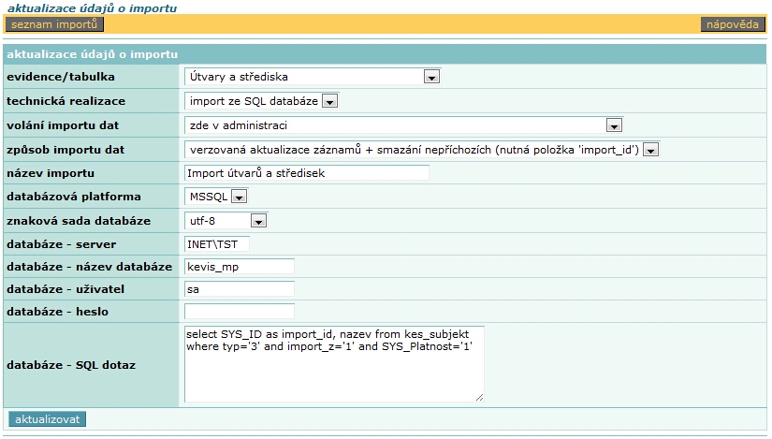Expand the 'způsob importu dat' dropdown
Screen dimensions: 772x439
coord(422,149)
